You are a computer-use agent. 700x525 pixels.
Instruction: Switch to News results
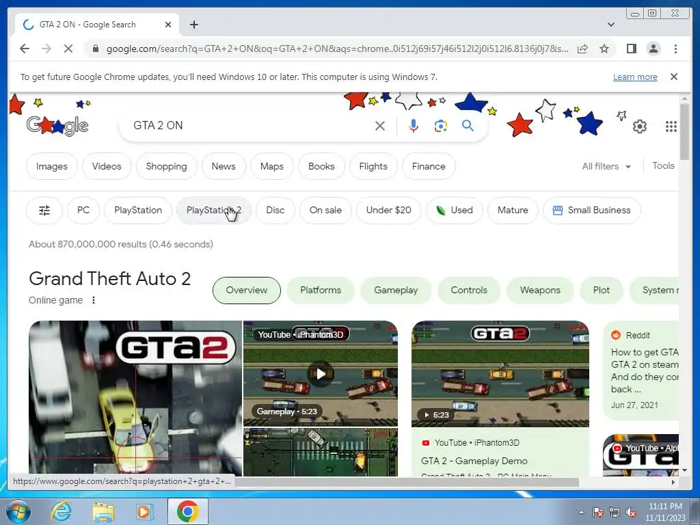tap(224, 166)
